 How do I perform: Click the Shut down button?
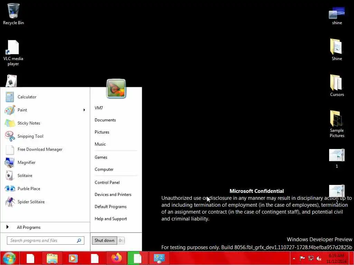pyautogui.click(x=104, y=241)
